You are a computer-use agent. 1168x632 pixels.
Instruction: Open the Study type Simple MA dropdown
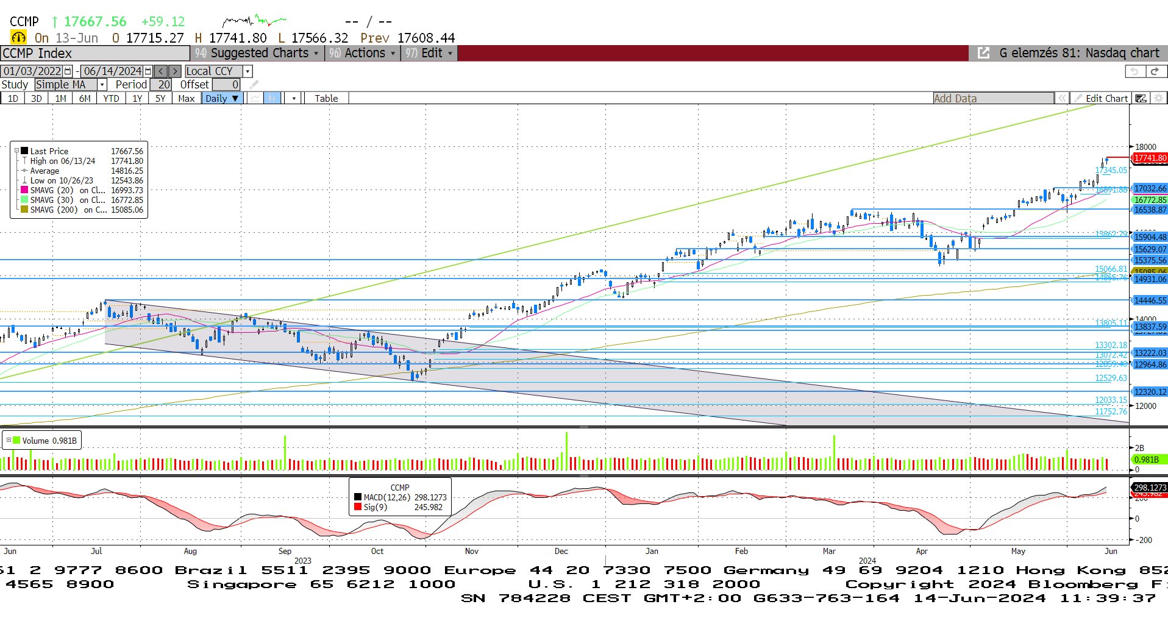point(102,85)
